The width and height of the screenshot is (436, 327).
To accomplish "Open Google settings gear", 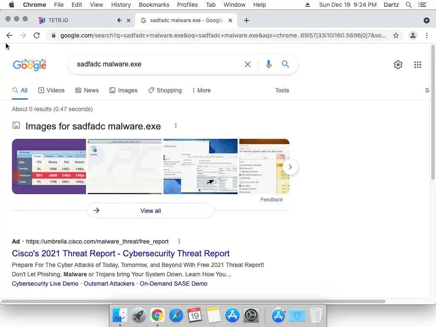I will click(398, 65).
